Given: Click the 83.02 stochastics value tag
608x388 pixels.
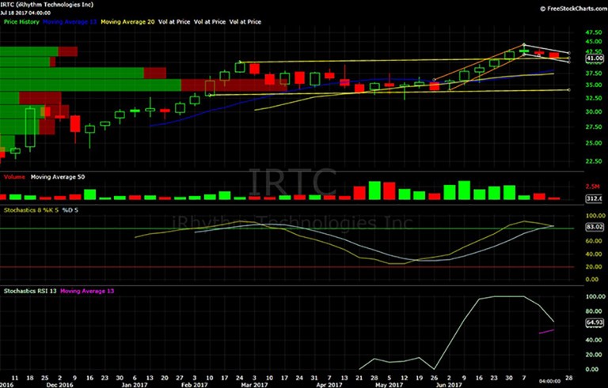Looking at the screenshot, I should 594,227.
